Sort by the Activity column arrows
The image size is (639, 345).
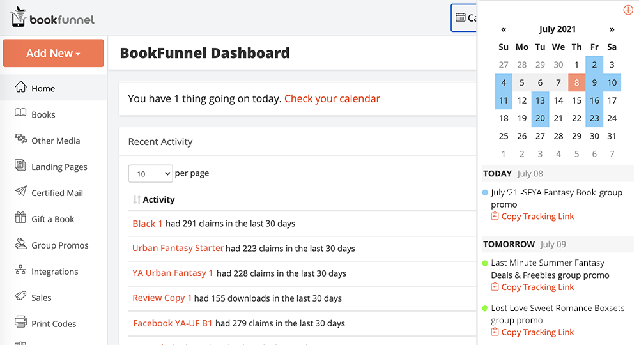click(137, 199)
